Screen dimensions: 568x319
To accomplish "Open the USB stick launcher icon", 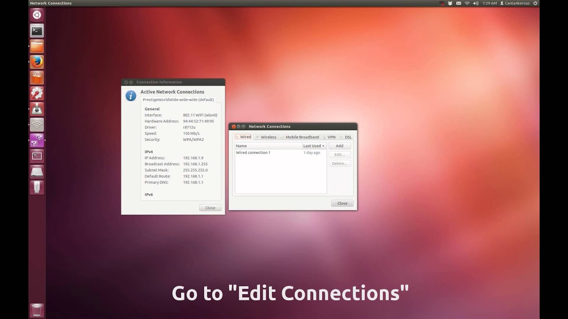I will [37, 187].
